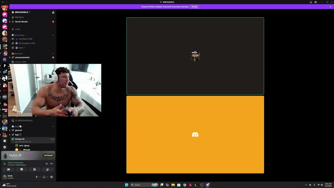Click the Get Reward! button
This screenshot has height=188, width=334.
pyautogui.click(x=48, y=155)
